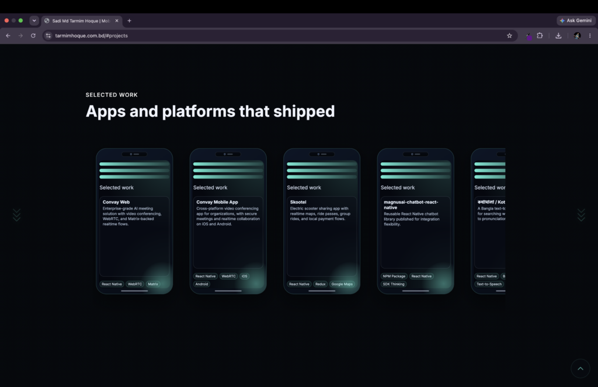This screenshot has height=387, width=598.
Task: Click WebRTC tag on Convay Mobile App
Action: pos(228,276)
